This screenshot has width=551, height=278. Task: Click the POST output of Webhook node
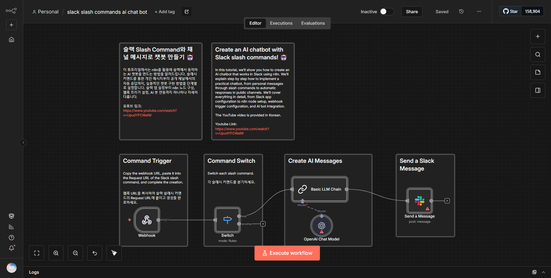click(158, 220)
